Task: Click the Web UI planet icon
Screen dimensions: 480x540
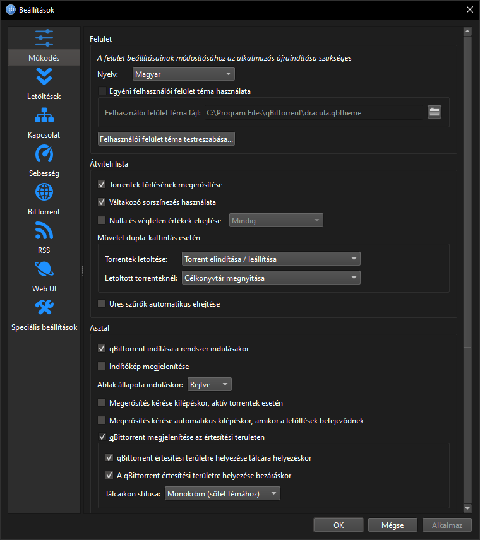Action: tap(44, 269)
